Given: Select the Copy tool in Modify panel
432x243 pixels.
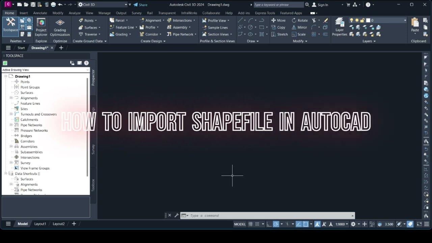Looking at the screenshot, I should (x=278, y=27).
